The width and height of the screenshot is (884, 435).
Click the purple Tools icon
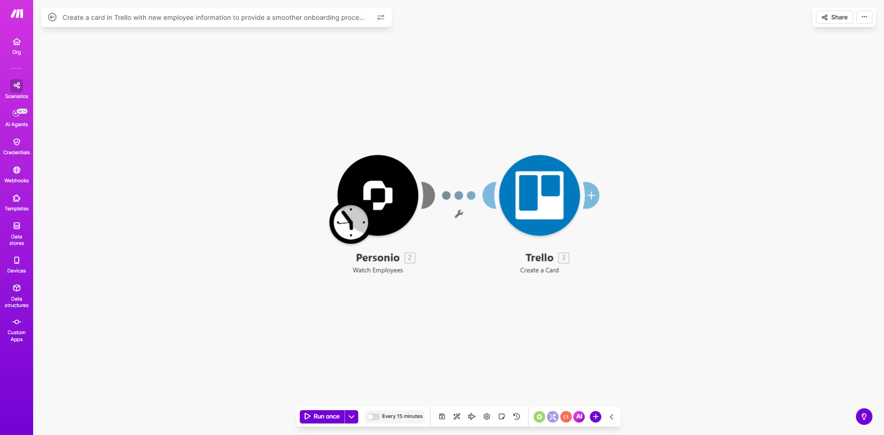point(552,417)
